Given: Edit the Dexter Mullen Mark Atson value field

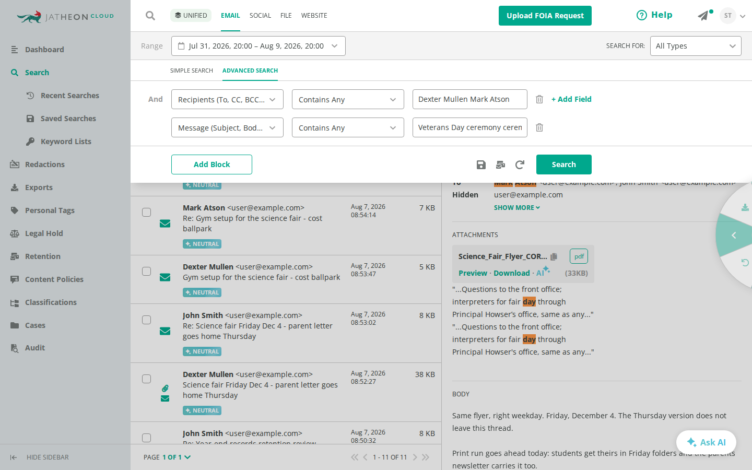Looking at the screenshot, I should click(470, 99).
